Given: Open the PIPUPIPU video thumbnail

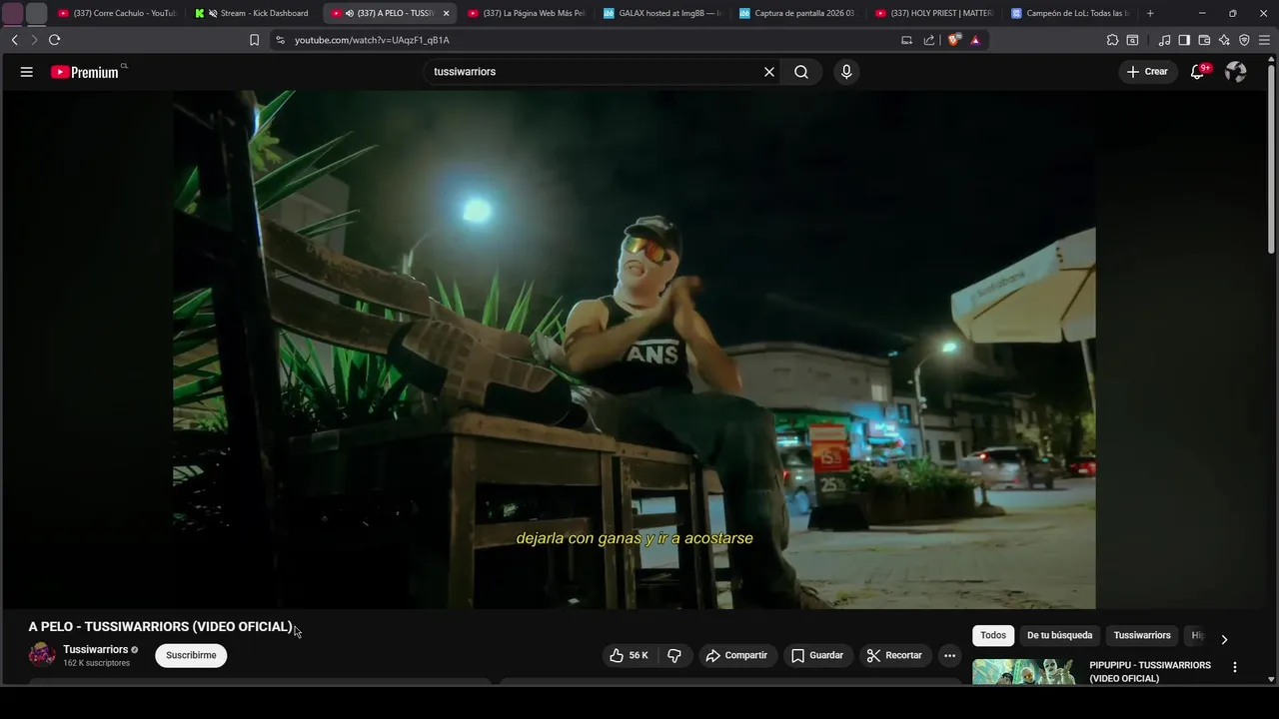Looking at the screenshot, I should [1023, 672].
